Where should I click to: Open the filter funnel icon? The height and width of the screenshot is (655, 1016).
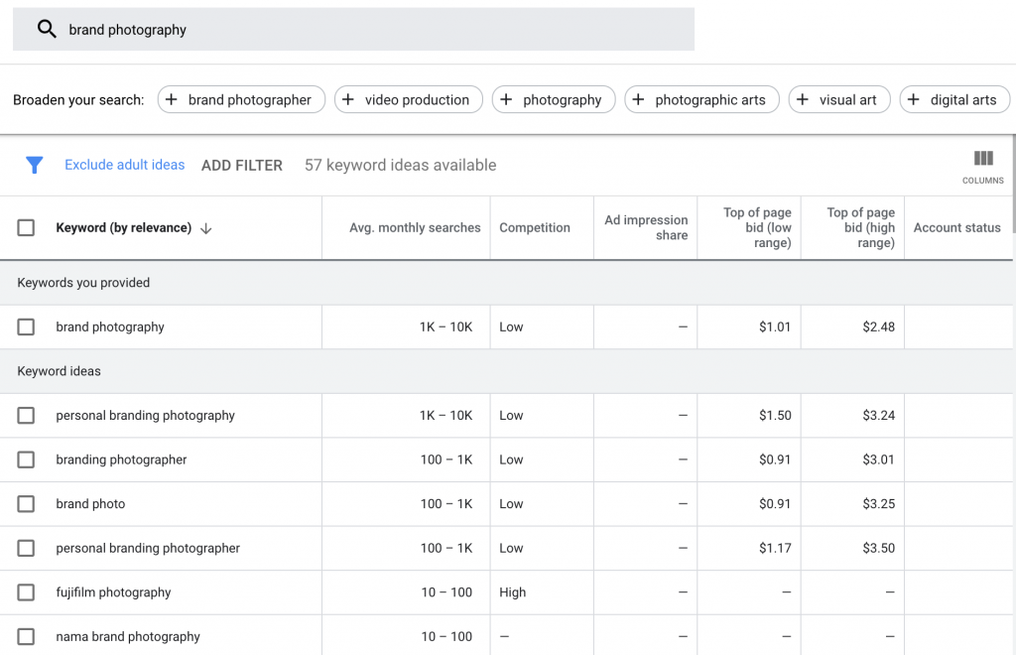point(35,165)
